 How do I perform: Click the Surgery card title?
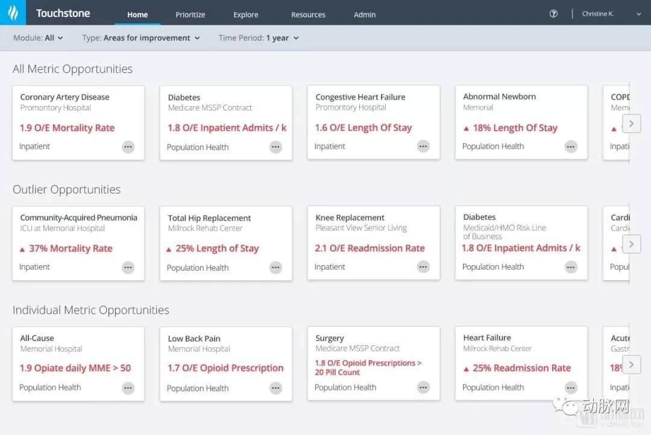pyautogui.click(x=330, y=338)
